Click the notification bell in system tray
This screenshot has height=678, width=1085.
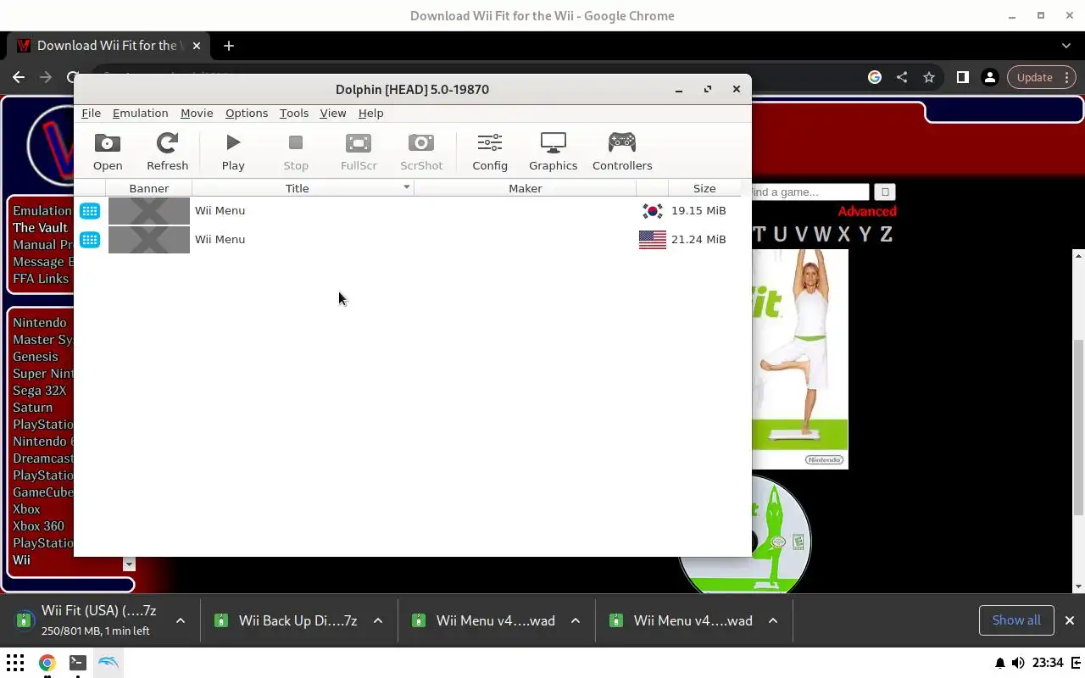coord(999,663)
